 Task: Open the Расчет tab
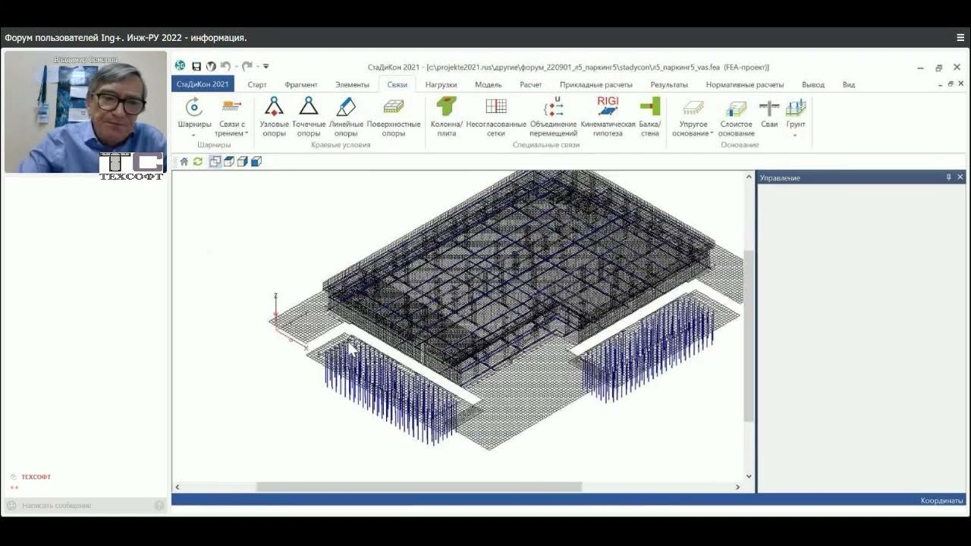click(x=531, y=85)
